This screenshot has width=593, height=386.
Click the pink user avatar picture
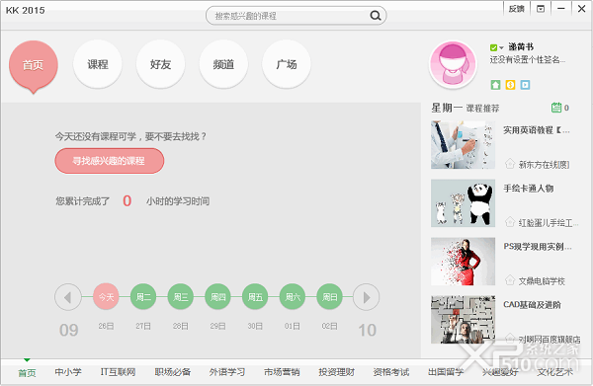(x=453, y=64)
